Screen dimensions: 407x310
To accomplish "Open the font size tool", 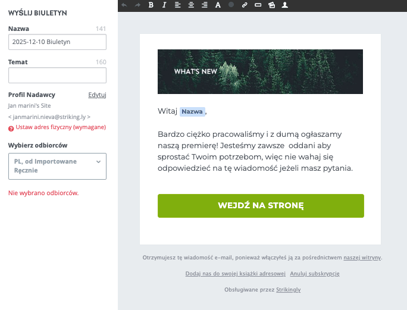I will click(x=218, y=5).
